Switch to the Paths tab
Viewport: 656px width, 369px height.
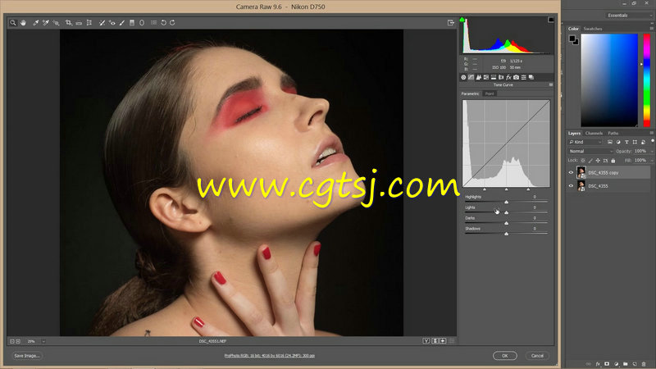[x=613, y=133]
